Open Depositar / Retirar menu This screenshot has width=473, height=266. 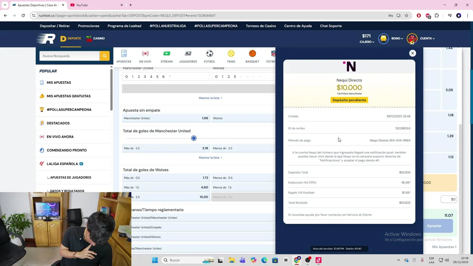click(55, 26)
